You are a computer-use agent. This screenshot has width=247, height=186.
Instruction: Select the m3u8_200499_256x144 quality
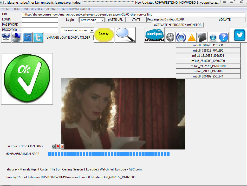208,76
